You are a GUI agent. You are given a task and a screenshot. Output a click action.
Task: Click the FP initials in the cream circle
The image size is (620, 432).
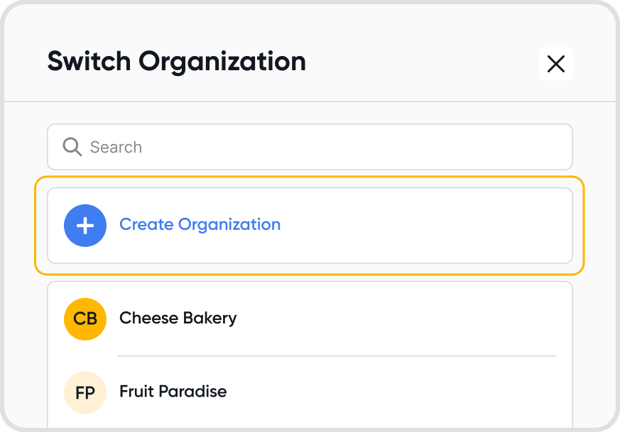[x=85, y=392]
